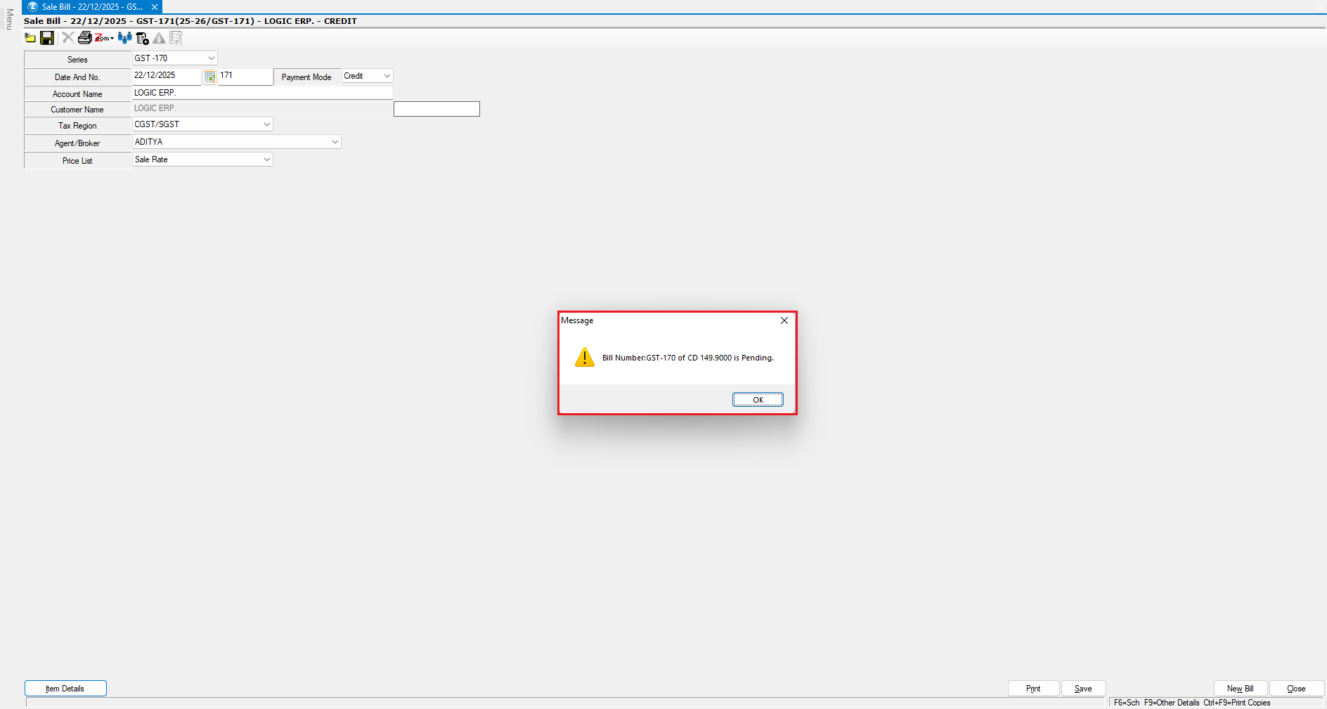Click the blue people group icon
Image resolution: width=1327 pixels, height=709 pixels.
point(124,38)
